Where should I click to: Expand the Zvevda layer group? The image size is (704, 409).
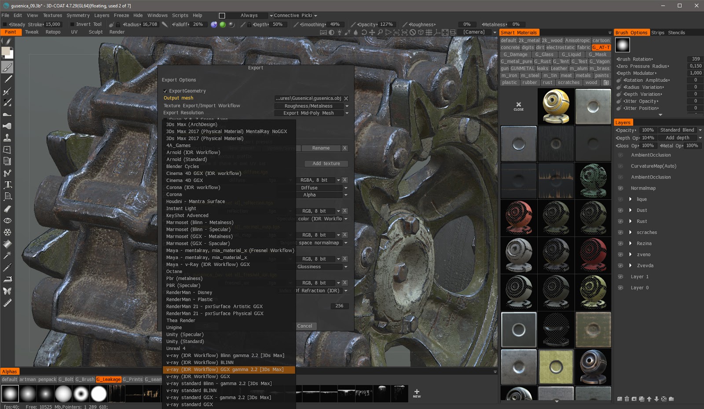(630, 266)
